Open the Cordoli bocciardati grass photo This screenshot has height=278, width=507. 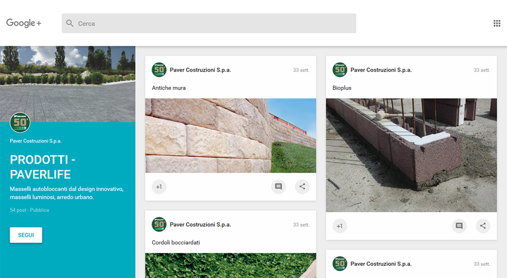coord(231,265)
